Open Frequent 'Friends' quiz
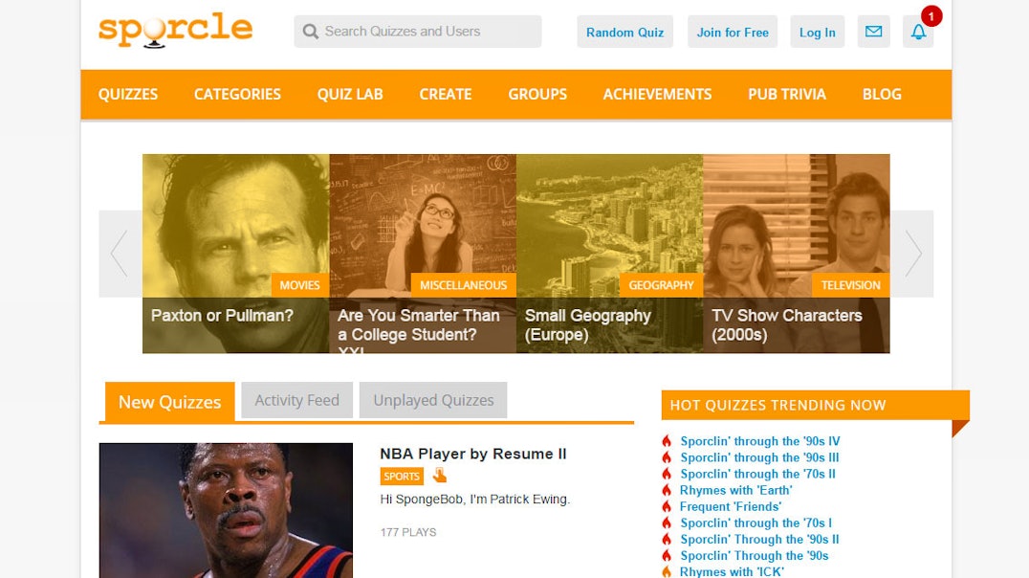Image resolution: width=1029 pixels, height=578 pixels. pyautogui.click(x=731, y=507)
